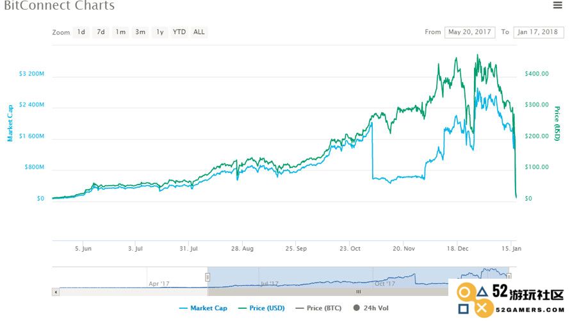This screenshot has height=321, width=570.
Task: Click the 3. Jul axis label
Action: coord(135,249)
